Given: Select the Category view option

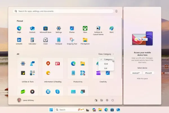Looking at the screenshot, I should coord(106,59).
